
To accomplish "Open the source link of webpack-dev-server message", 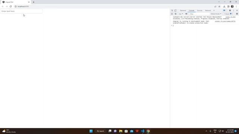I will pyautogui.click(x=230, y=17).
